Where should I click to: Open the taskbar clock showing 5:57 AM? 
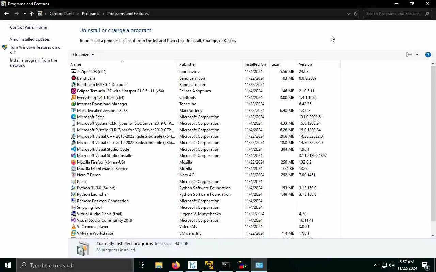[x=407, y=265]
